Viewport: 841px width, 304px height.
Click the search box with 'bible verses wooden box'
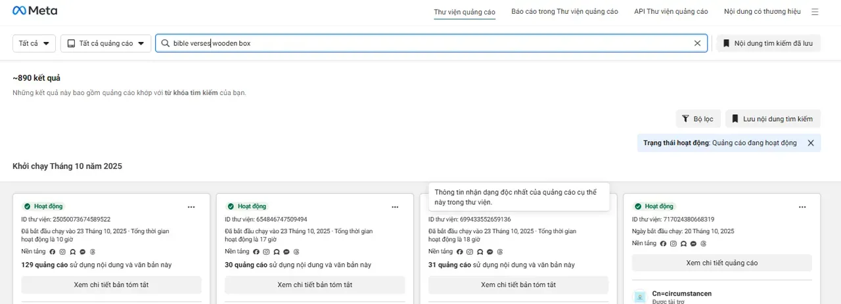pyautogui.click(x=427, y=43)
